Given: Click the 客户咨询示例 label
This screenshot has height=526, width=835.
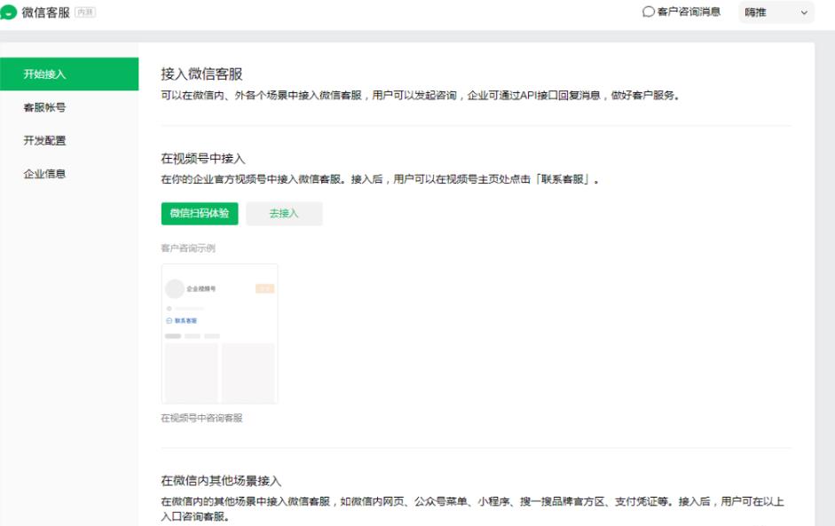Looking at the screenshot, I should (x=188, y=248).
